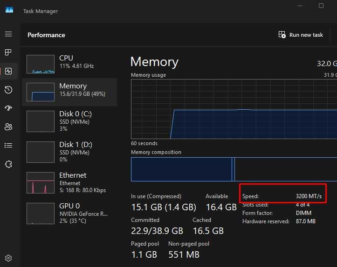Open the hamburger navigation menu
Viewport: 337px width, 267px height.
pos(8,34)
